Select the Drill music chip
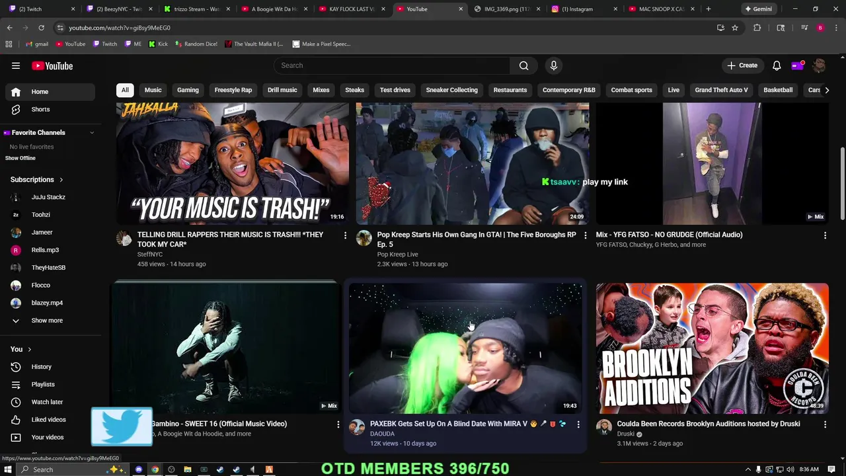 282,90
